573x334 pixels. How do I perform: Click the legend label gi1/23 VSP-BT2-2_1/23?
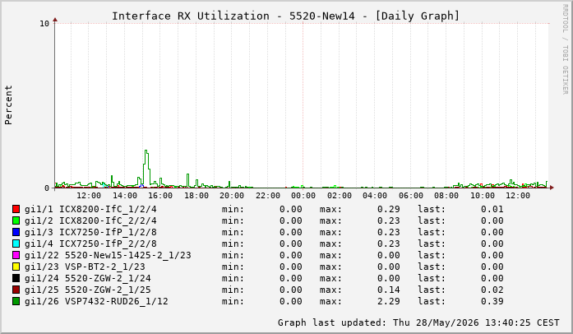click(85, 267)
